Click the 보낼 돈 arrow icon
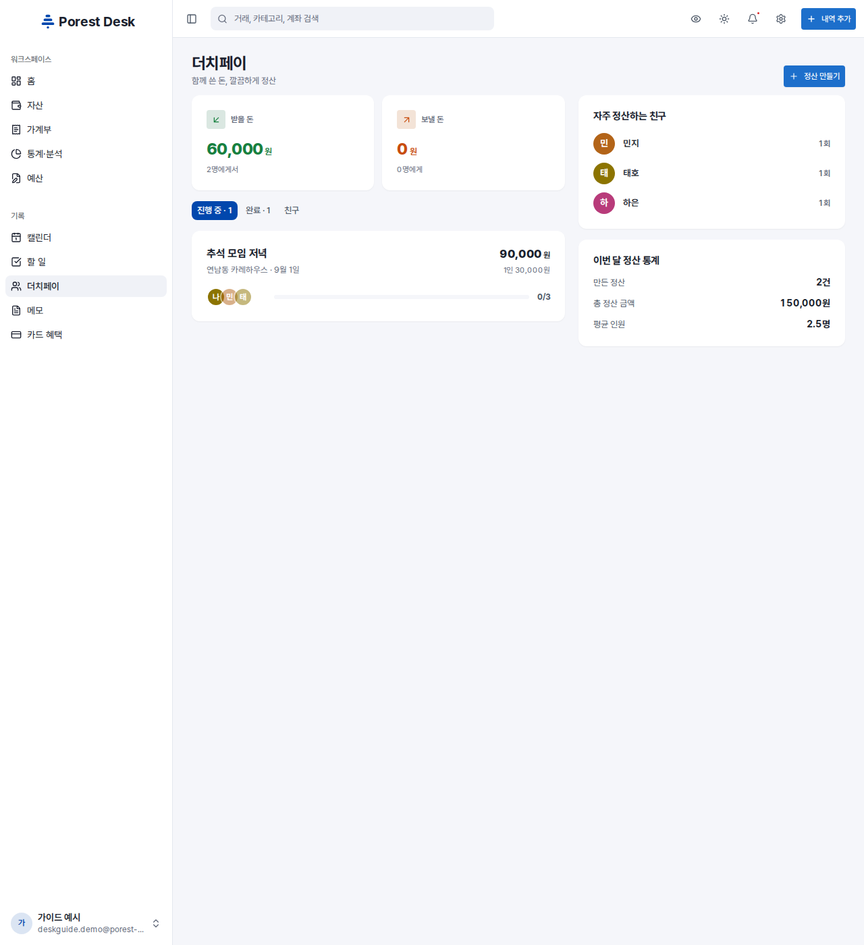The width and height of the screenshot is (864, 945). coord(406,119)
